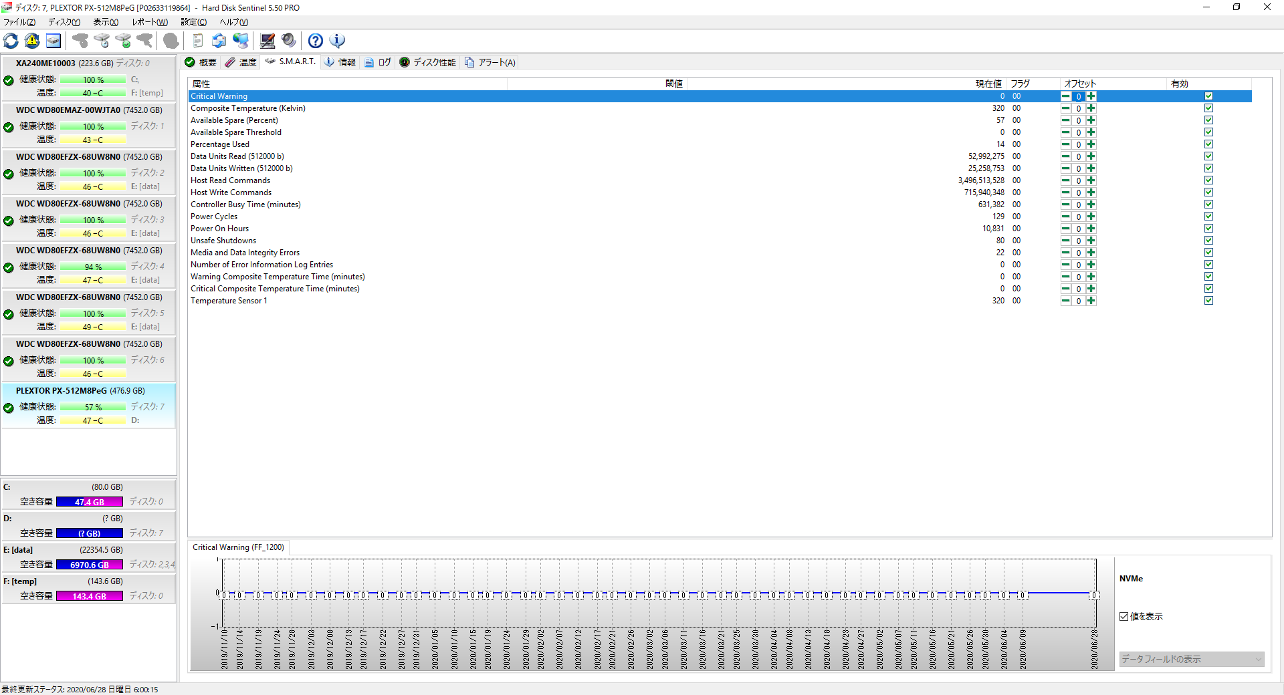Select disk XA240ME10003 in the disk list
Viewport: 1284px width, 695px height.
point(89,78)
